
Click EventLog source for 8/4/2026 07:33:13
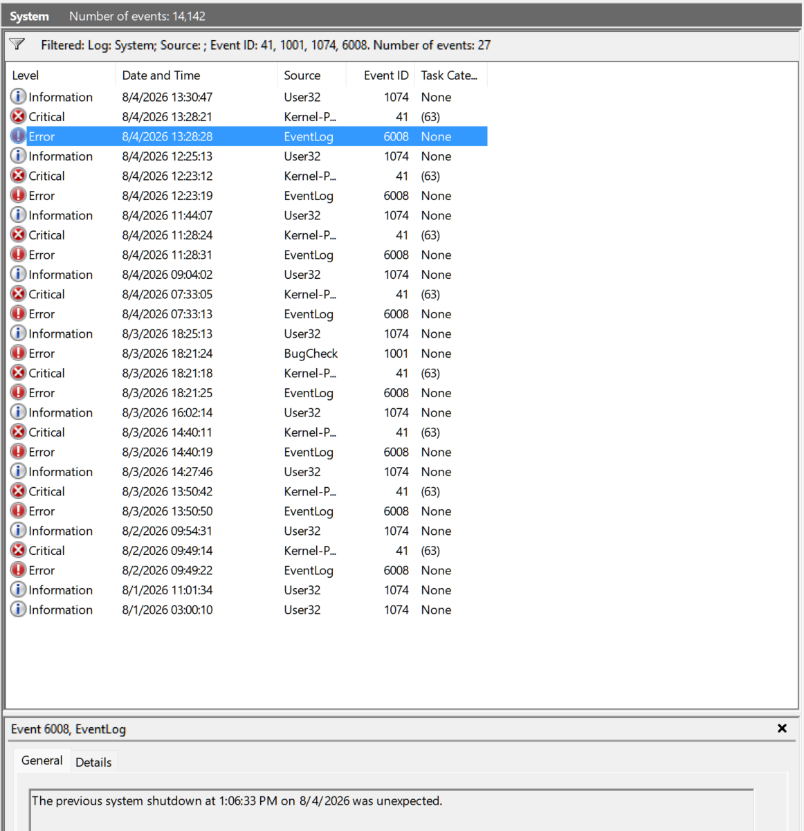(x=309, y=313)
